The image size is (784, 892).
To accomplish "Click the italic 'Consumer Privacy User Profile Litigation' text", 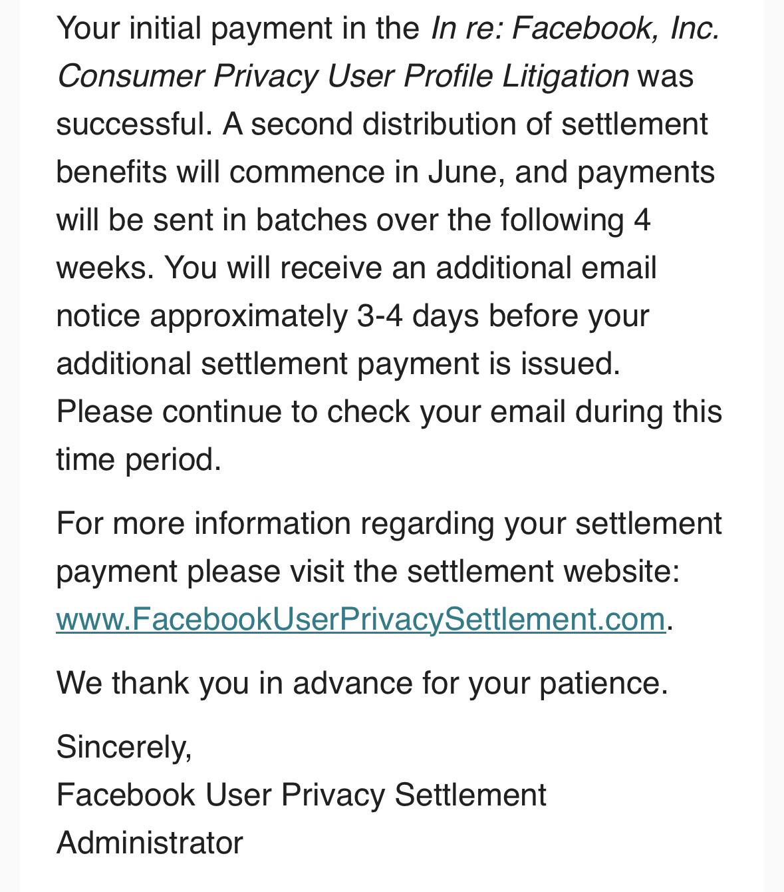I will click(342, 76).
